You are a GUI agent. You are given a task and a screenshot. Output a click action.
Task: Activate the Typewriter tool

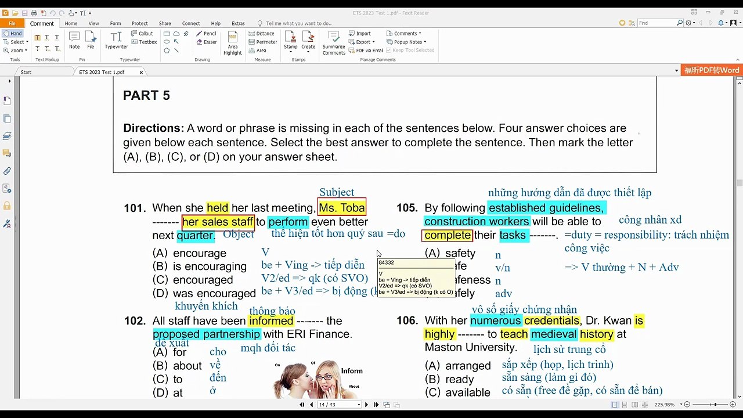116,40
